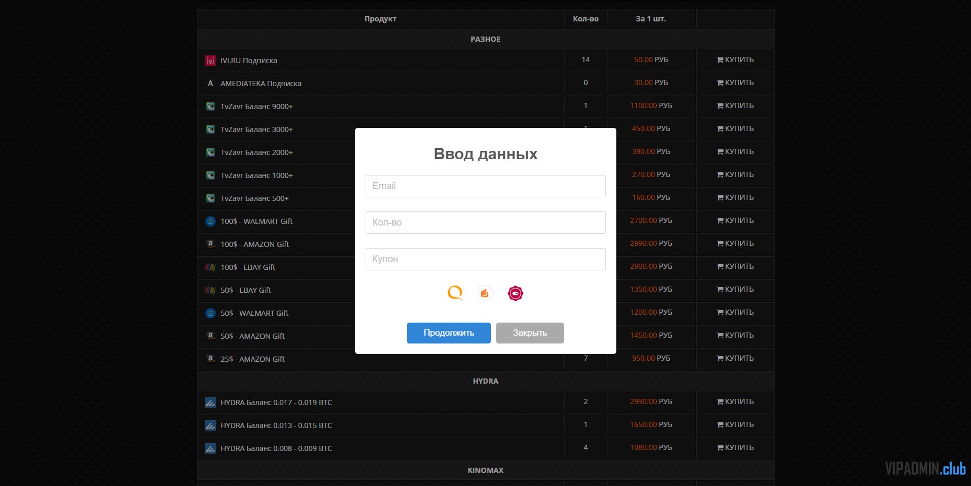
Task: Click КУПИТЬ for 25$ AMAZON Gift
Action: 735,358
